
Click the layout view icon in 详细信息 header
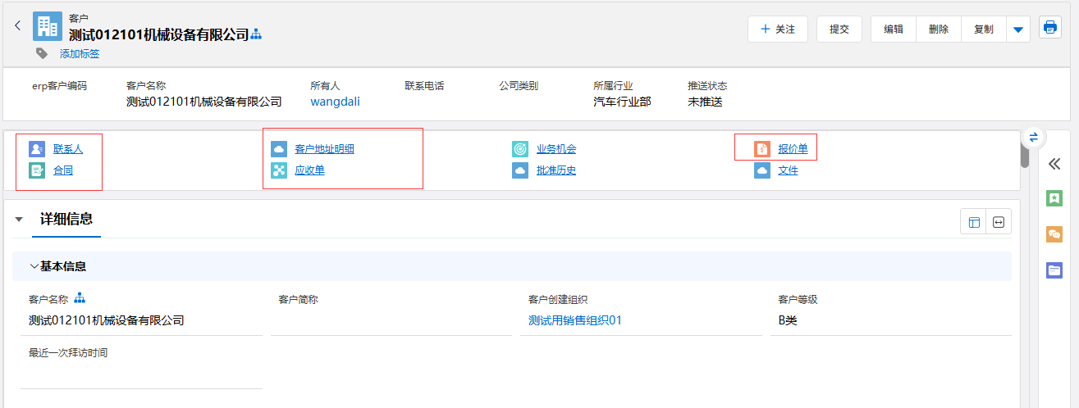(974, 222)
